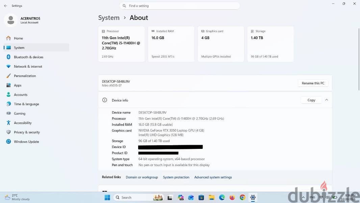
Task: Click the back arrow in Settings
Action: (x=5, y=6)
